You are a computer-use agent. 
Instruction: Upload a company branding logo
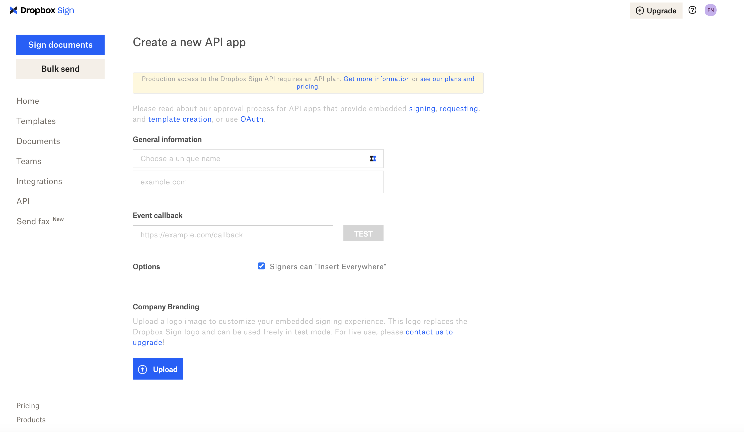coord(158,369)
